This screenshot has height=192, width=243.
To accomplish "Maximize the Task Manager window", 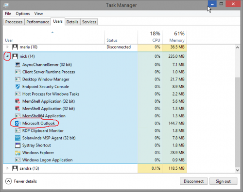I will click(x=221, y=4).
